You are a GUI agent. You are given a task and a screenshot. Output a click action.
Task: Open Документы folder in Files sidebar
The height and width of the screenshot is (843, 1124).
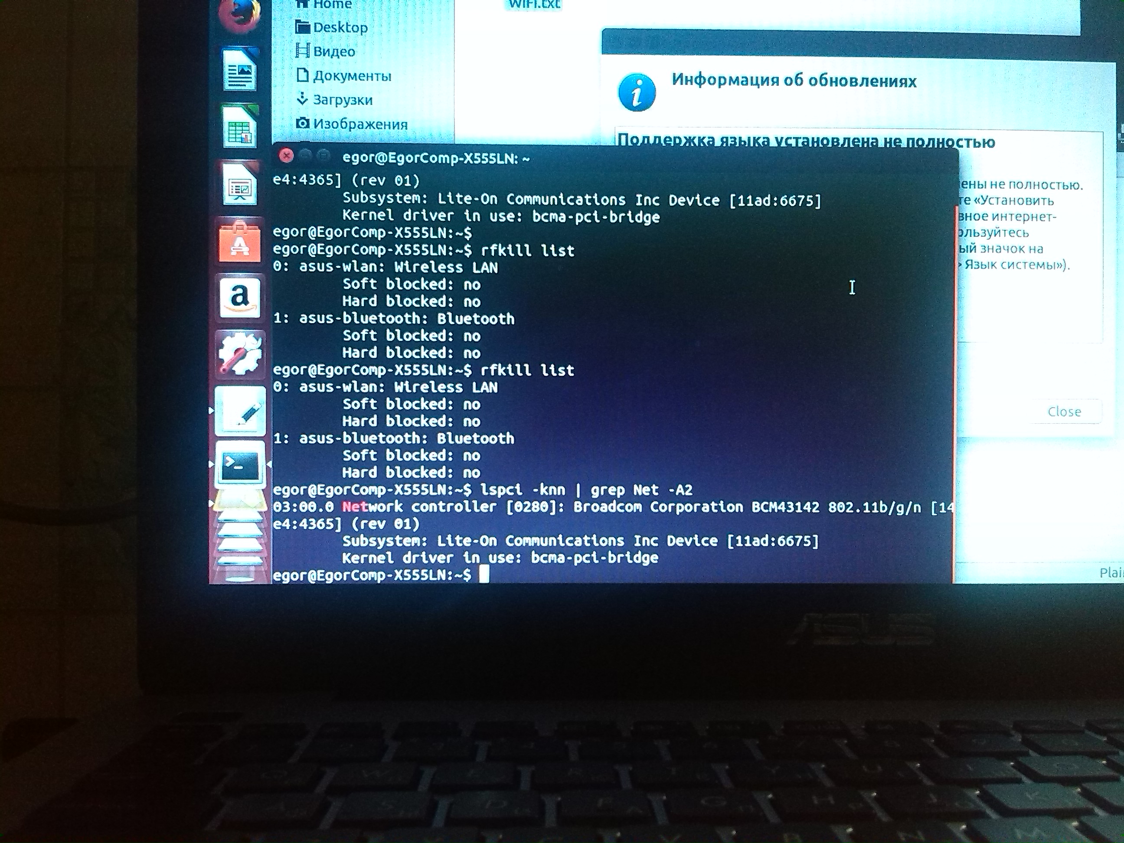click(344, 76)
